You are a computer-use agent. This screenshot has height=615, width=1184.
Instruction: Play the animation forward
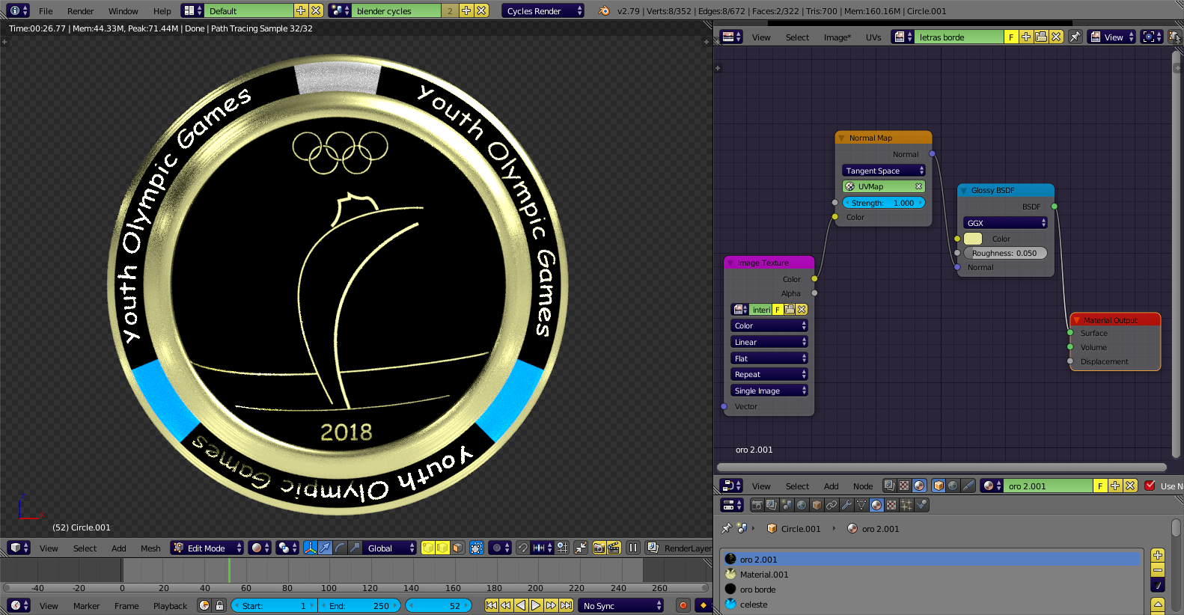536,605
